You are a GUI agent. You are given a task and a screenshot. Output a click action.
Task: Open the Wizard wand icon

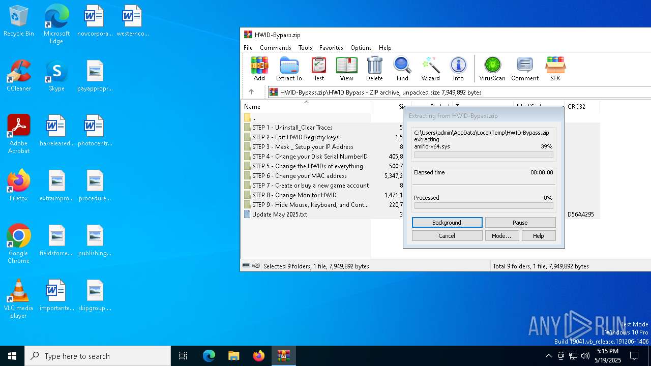[430, 69]
